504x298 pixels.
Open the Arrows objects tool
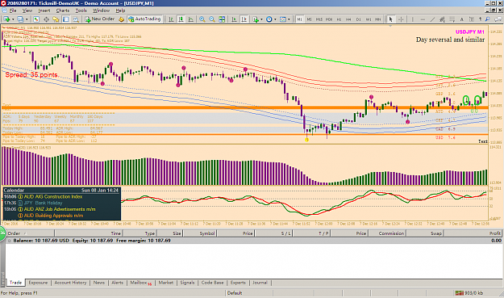pyautogui.click(x=481, y=19)
